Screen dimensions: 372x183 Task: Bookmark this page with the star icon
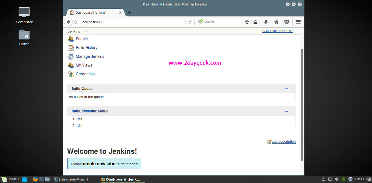(x=247, y=22)
